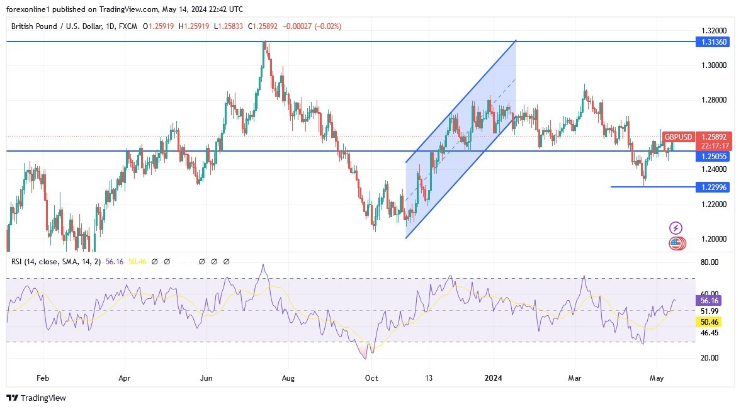Image resolution: width=741 pixels, height=409 pixels.
Task: Toggle the first hidden plot circle beside RSI values
Action: click(x=156, y=261)
